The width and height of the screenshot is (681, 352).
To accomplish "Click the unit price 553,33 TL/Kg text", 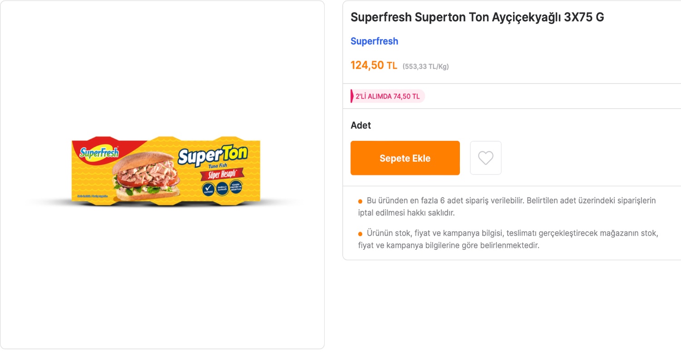I will [425, 66].
